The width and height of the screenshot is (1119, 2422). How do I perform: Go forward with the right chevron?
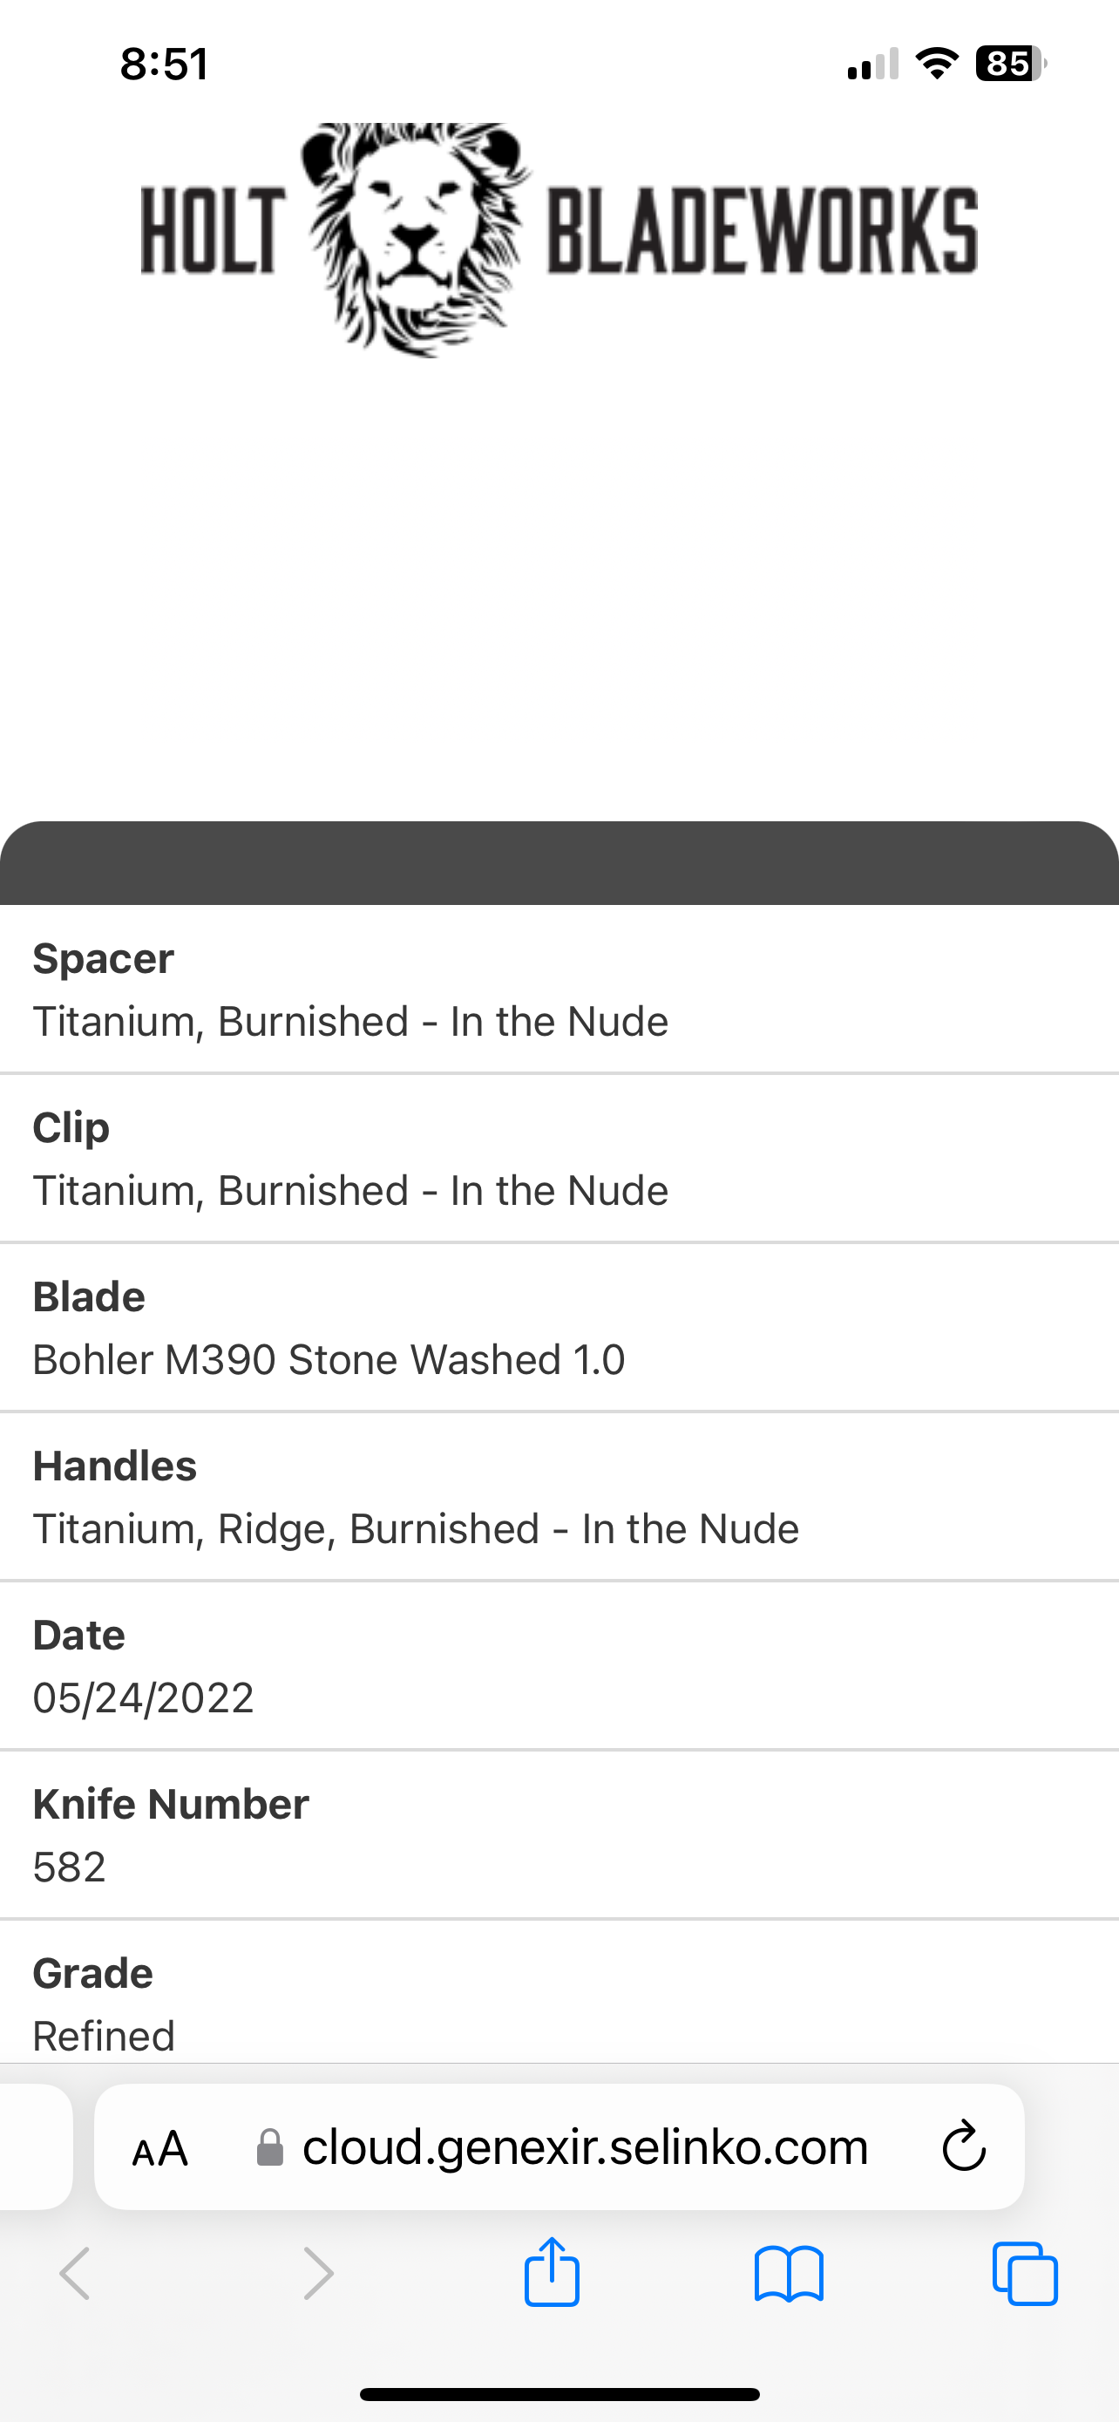(318, 2274)
